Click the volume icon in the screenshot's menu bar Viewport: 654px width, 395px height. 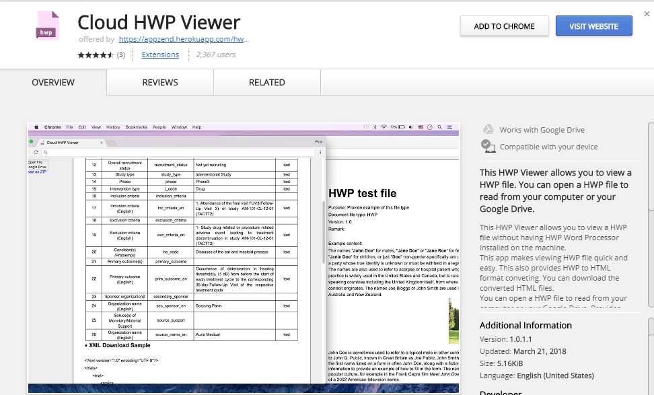[x=411, y=127]
